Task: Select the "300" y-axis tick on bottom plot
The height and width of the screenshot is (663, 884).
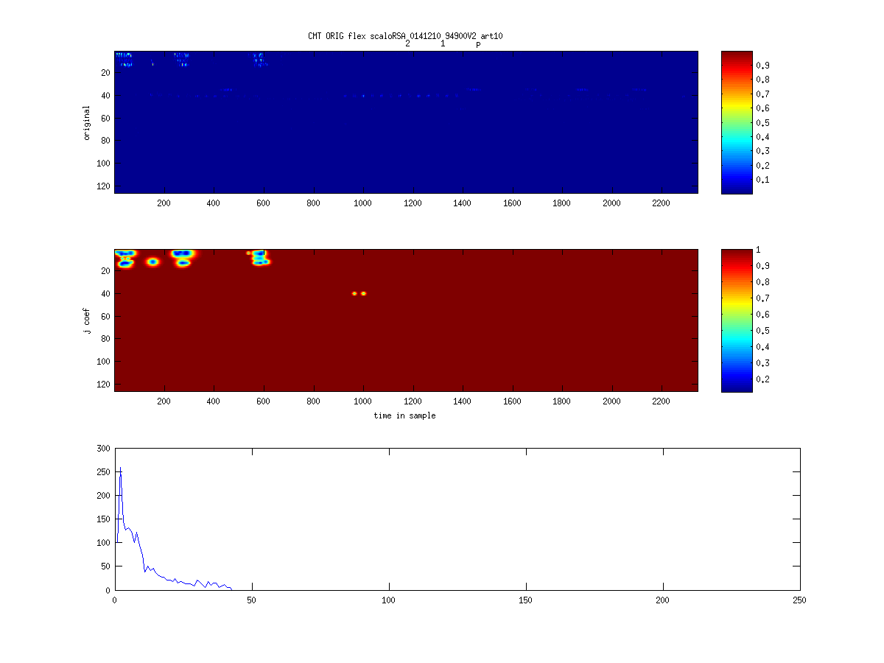Action: coord(102,448)
